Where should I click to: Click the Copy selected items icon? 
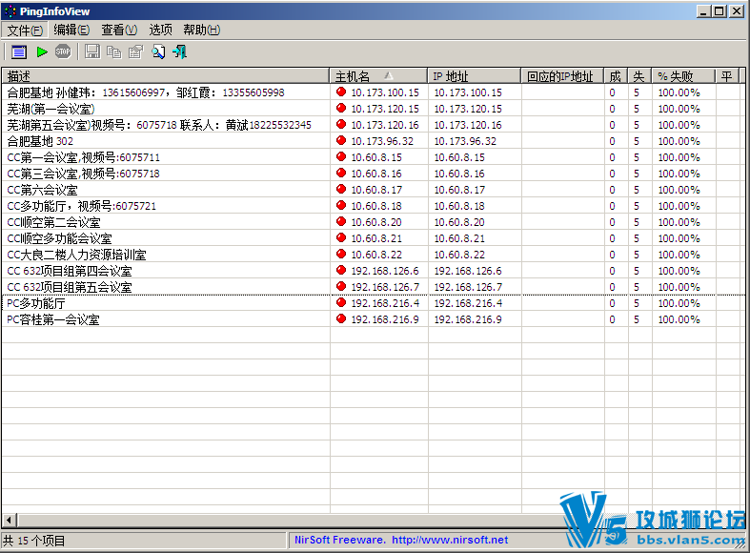coord(113,51)
